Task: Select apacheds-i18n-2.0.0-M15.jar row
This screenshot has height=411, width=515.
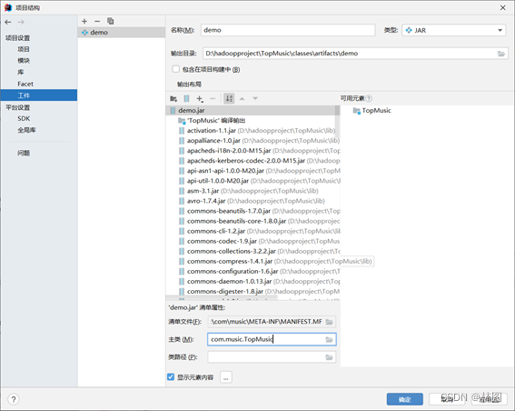Action: (253, 151)
